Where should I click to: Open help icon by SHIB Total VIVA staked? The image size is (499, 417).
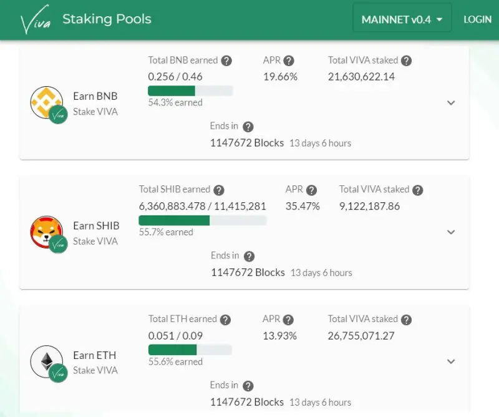click(417, 190)
